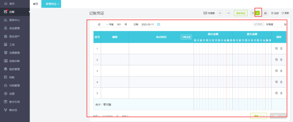Viewport: 293px width, 122px height.
Task: Open the 视频 tutorial link
Action: 275,13
